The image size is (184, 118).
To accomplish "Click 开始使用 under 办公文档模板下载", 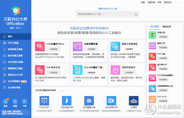I will (x=91, y=73).
